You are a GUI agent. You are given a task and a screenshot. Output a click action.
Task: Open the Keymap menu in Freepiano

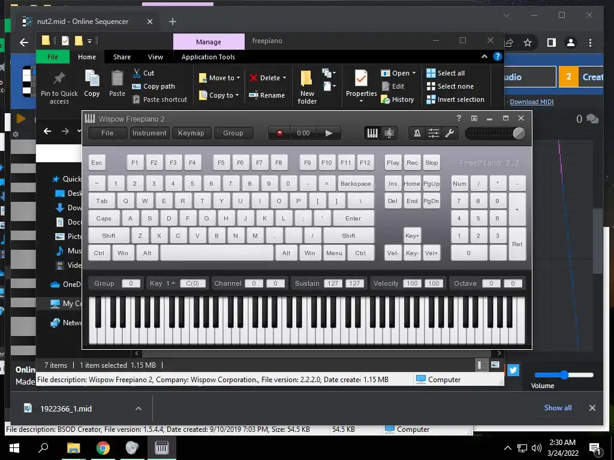191,133
